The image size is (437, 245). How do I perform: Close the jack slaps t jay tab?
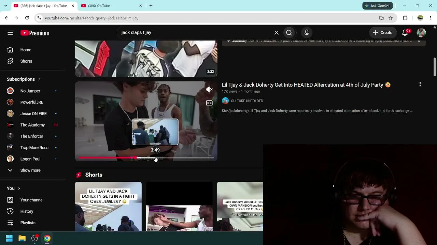(x=73, y=6)
